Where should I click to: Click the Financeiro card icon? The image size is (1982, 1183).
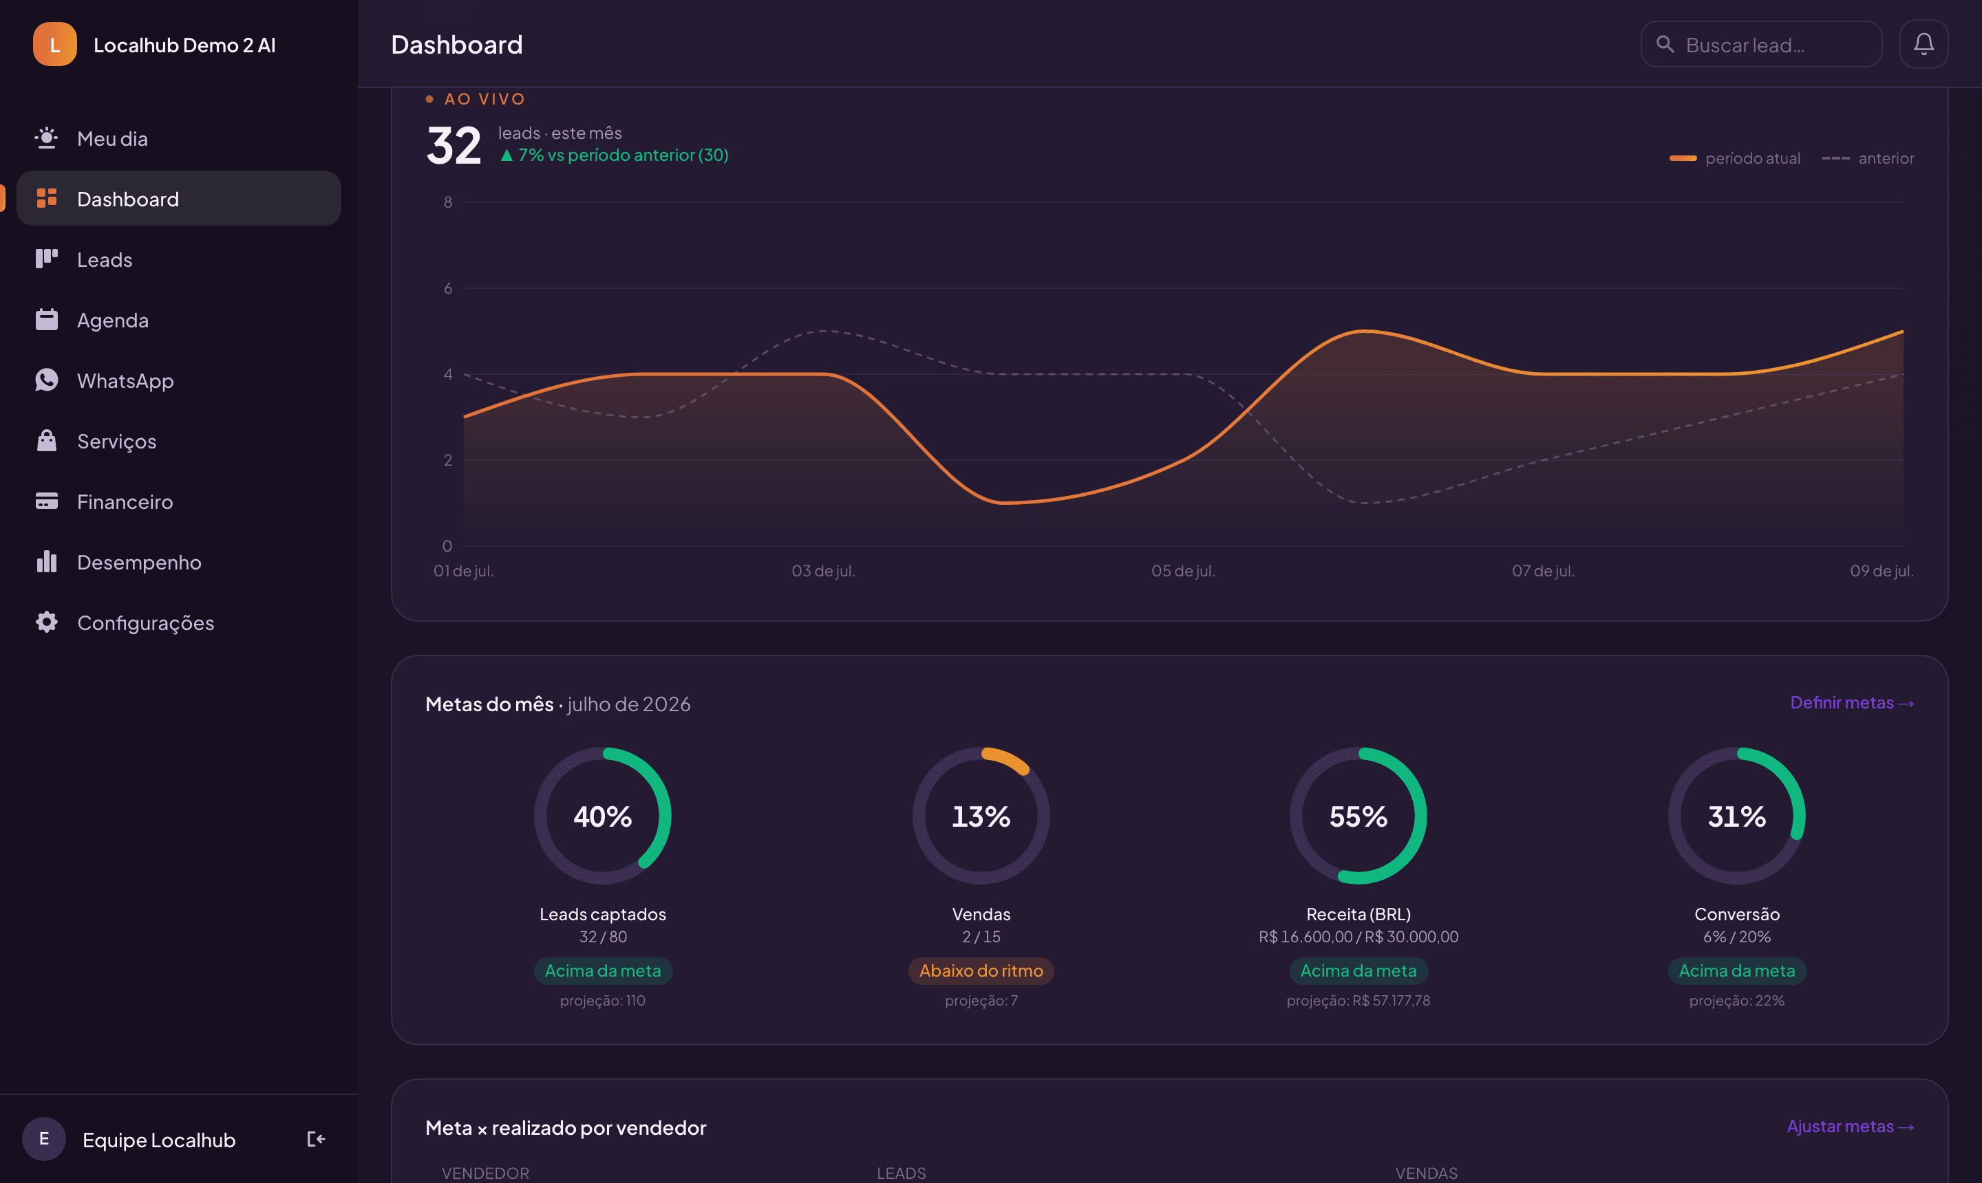(x=47, y=501)
